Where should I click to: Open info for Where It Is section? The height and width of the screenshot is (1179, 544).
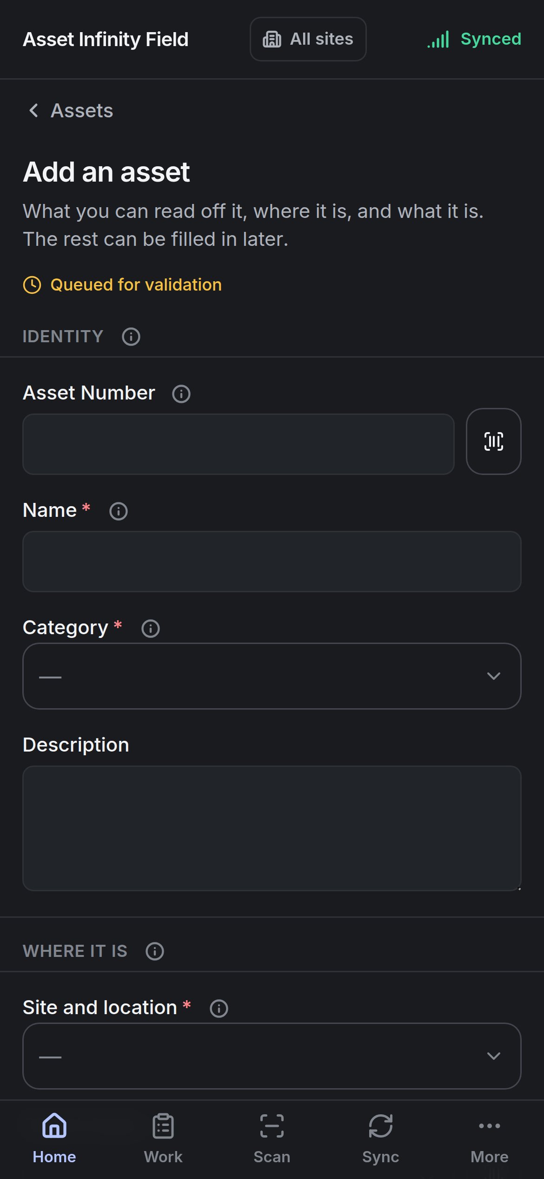(155, 951)
